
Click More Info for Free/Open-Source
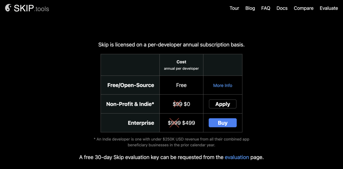point(223,85)
